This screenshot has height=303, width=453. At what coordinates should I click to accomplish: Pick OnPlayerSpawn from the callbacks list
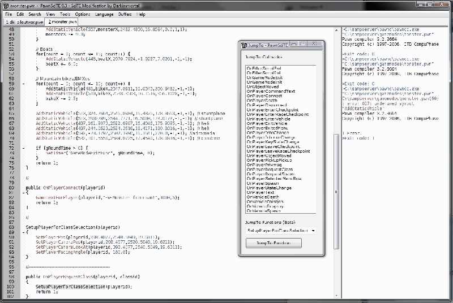pyautogui.click(x=262, y=182)
